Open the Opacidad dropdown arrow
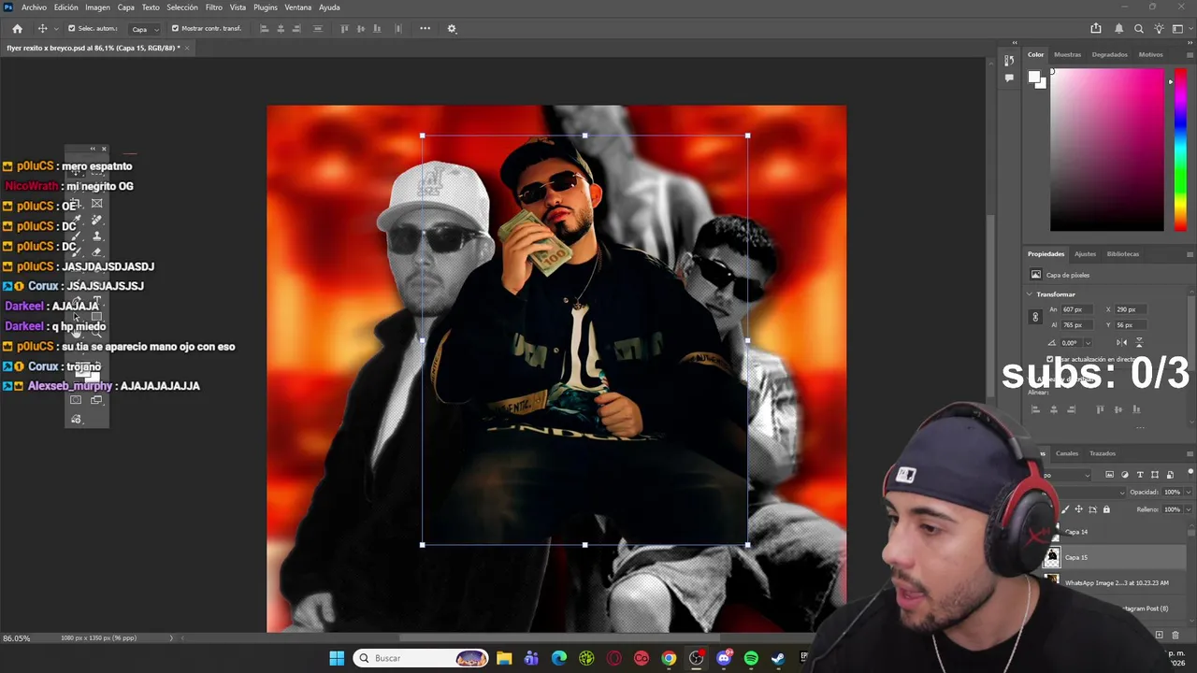Viewport: 1197px width, 673px height. 1188,492
